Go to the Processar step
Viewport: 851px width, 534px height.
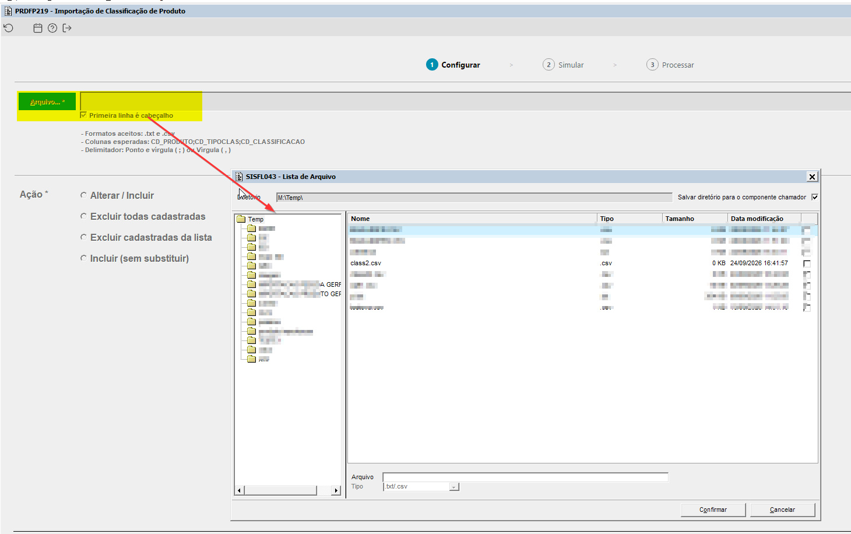coord(670,65)
